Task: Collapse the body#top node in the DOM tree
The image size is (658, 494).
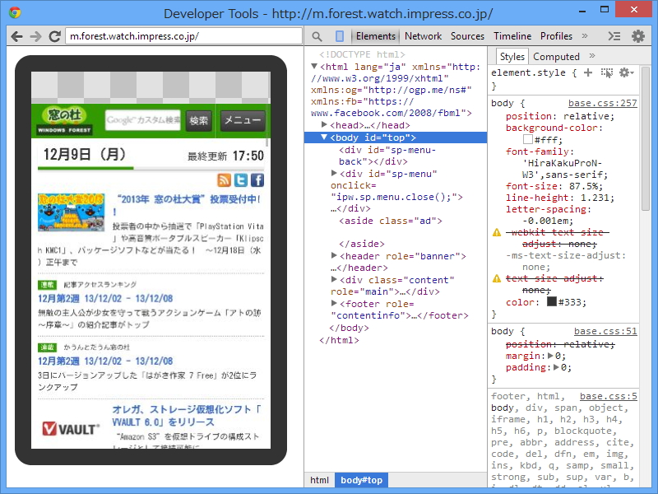Action: (x=323, y=137)
